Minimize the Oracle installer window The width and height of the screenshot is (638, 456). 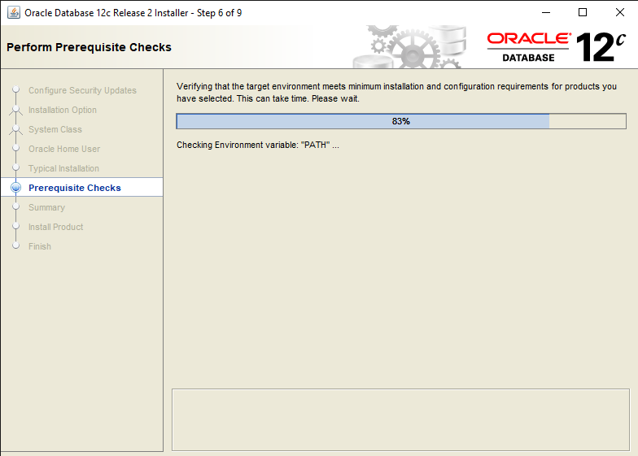pos(545,13)
